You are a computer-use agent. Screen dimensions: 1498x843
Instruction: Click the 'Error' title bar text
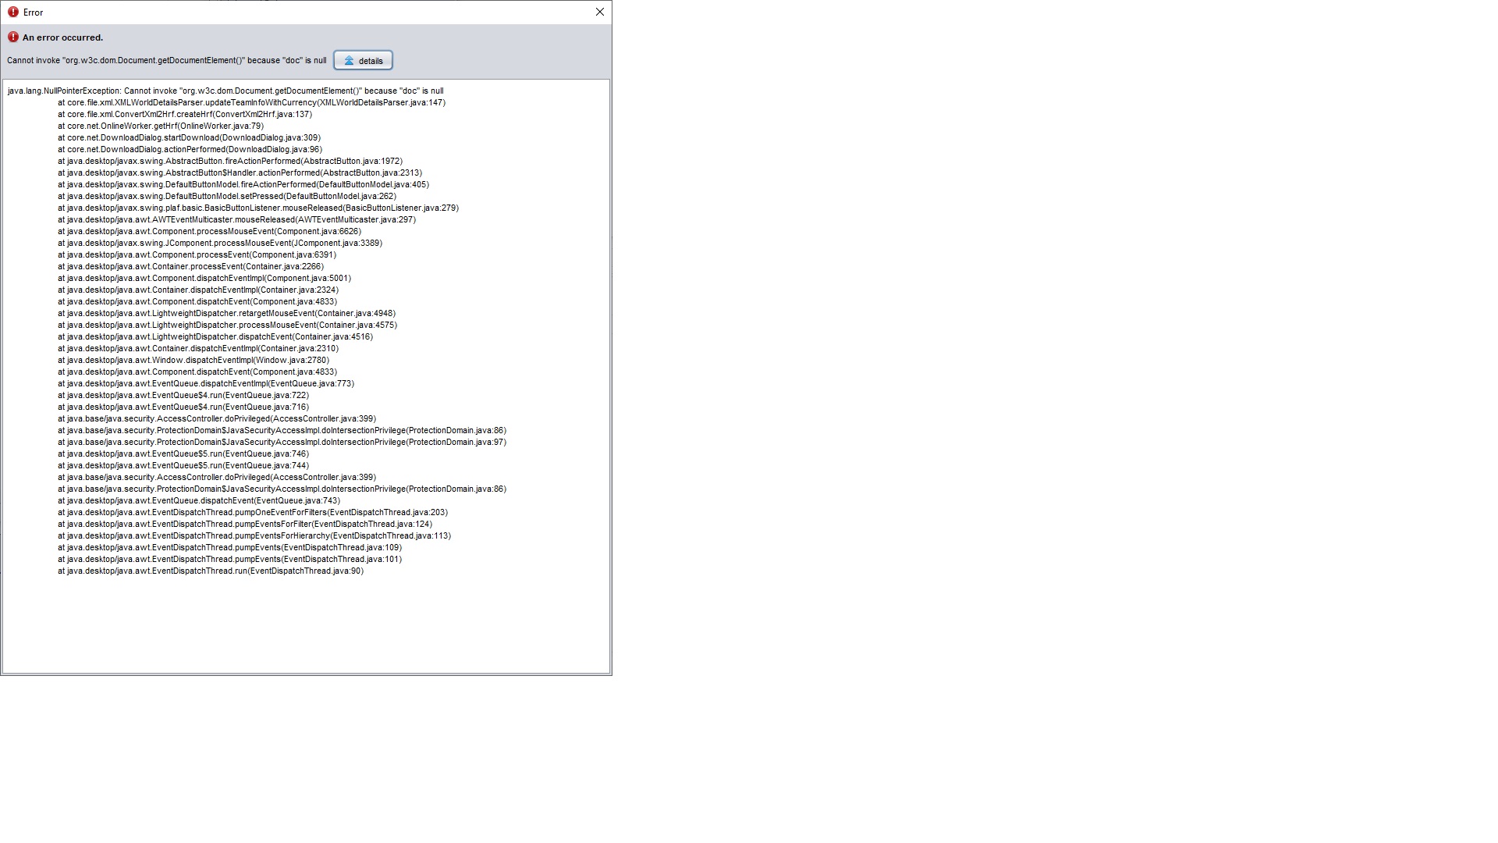(x=34, y=12)
